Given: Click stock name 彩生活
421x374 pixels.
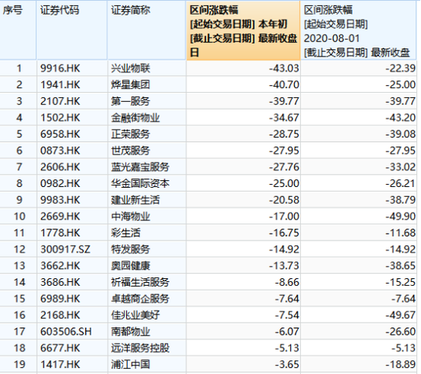Looking at the screenshot, I should (x=126, y=233).
